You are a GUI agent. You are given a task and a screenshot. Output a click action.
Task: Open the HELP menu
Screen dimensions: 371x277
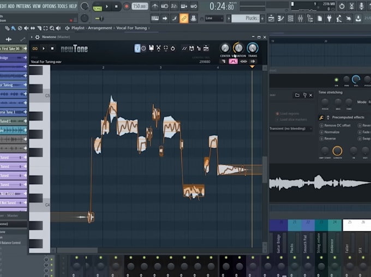pos(73,6)
